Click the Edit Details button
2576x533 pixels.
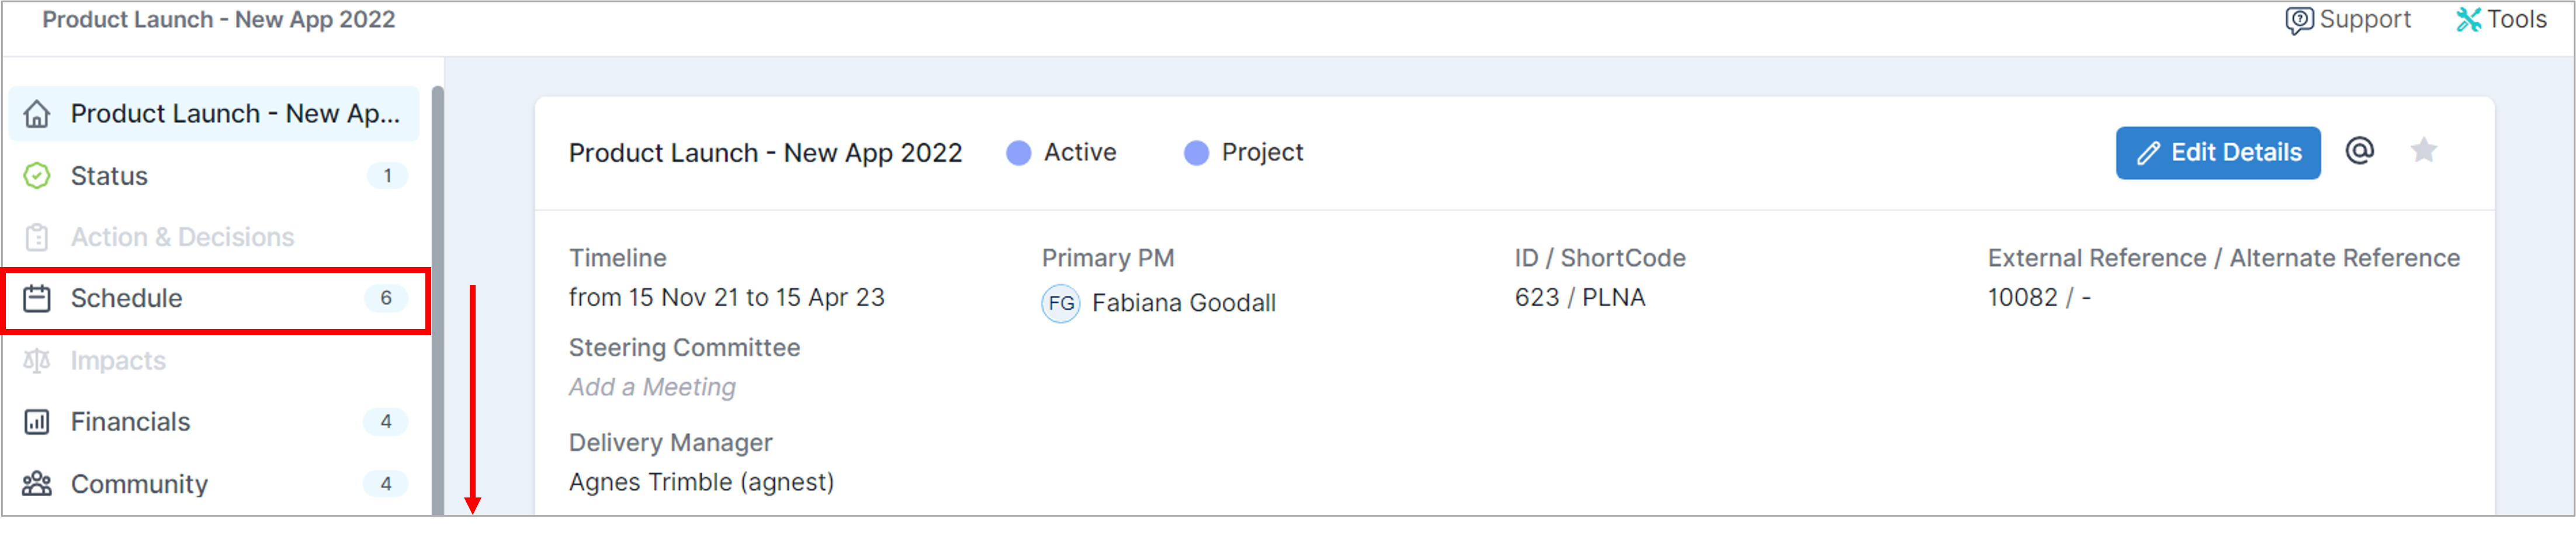pyautogui.click(x=2218, y=153)
